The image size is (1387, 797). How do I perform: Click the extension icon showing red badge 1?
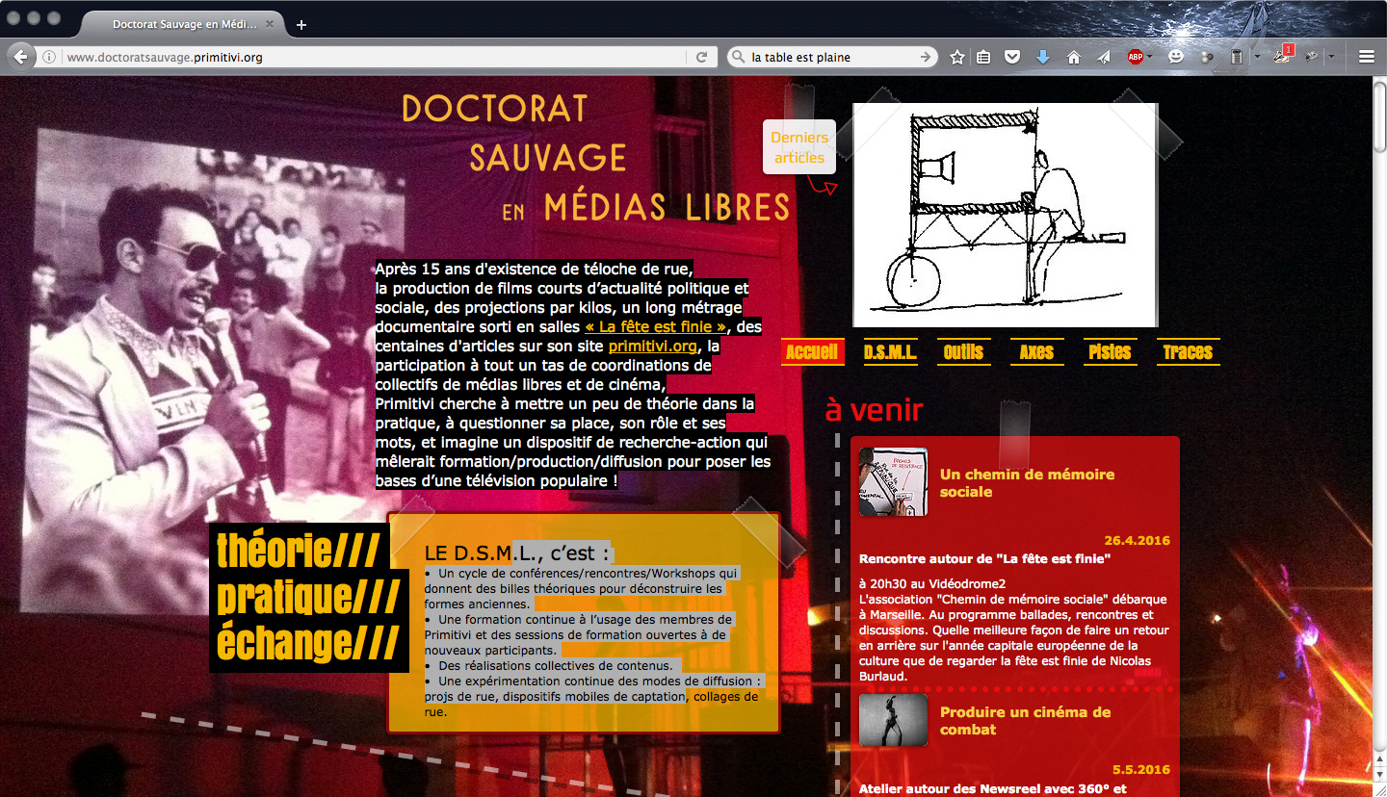point(1282,57)
